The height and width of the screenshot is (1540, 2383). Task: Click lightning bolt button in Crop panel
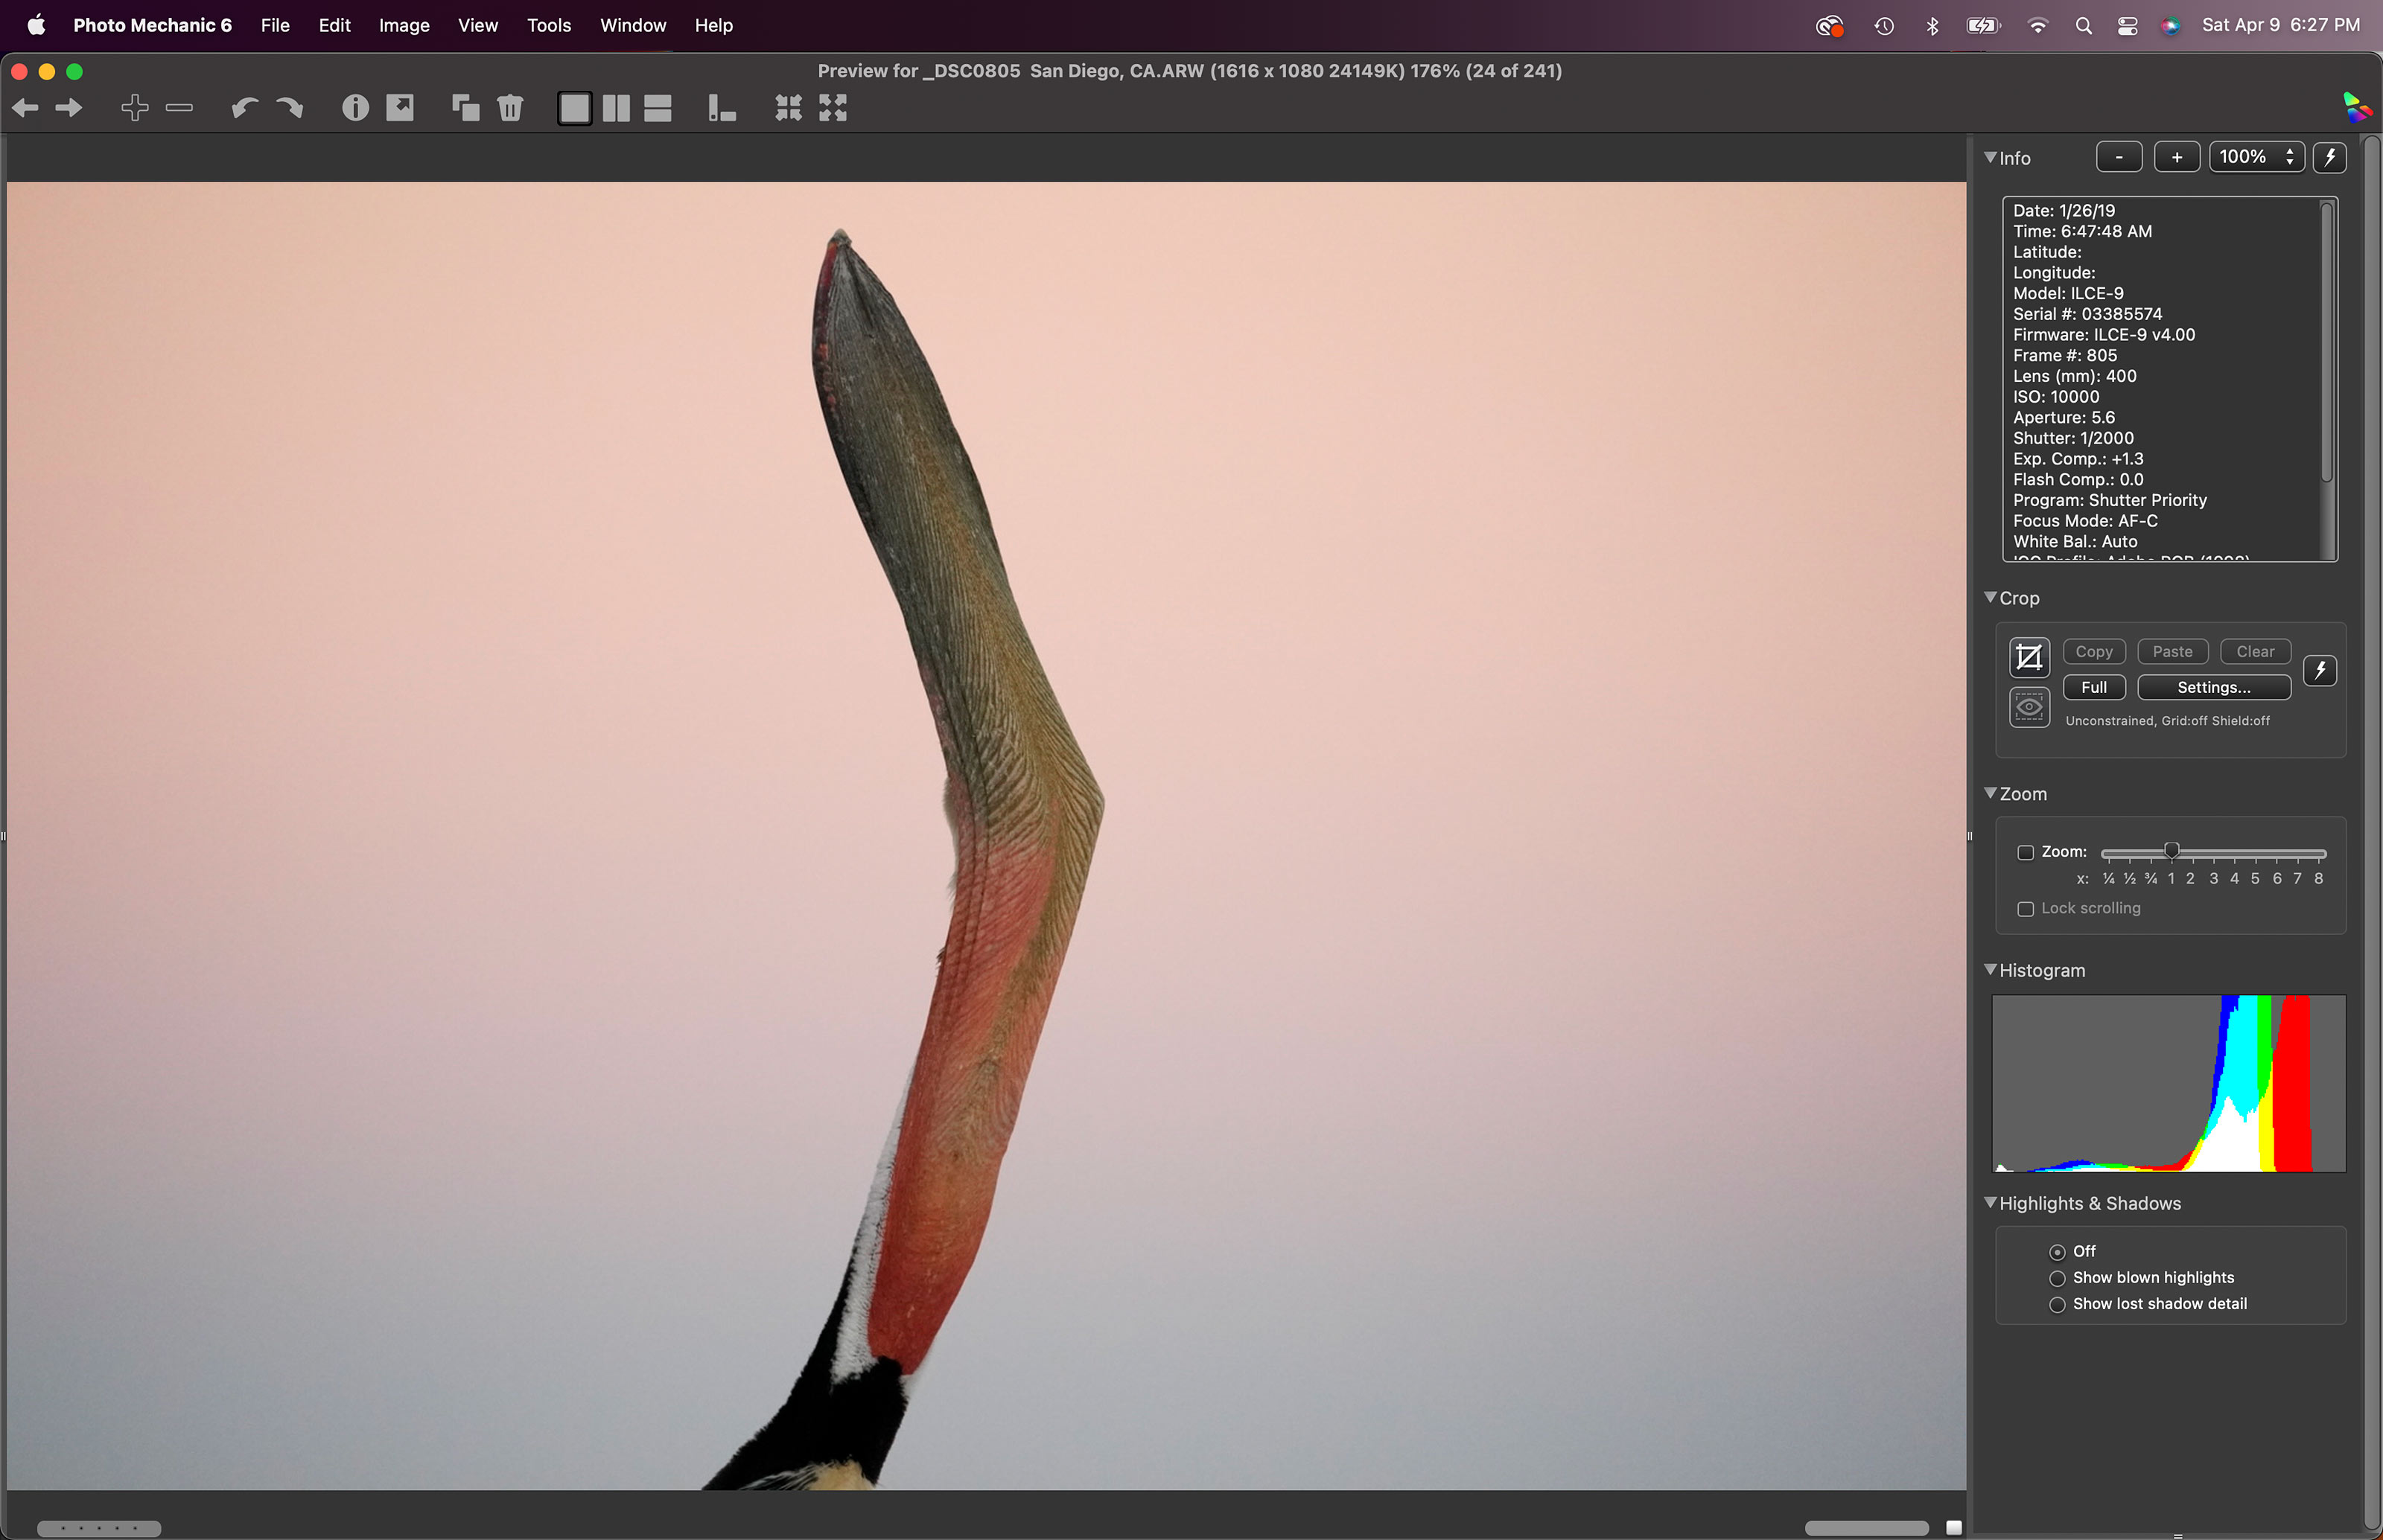click(2320, 670)
